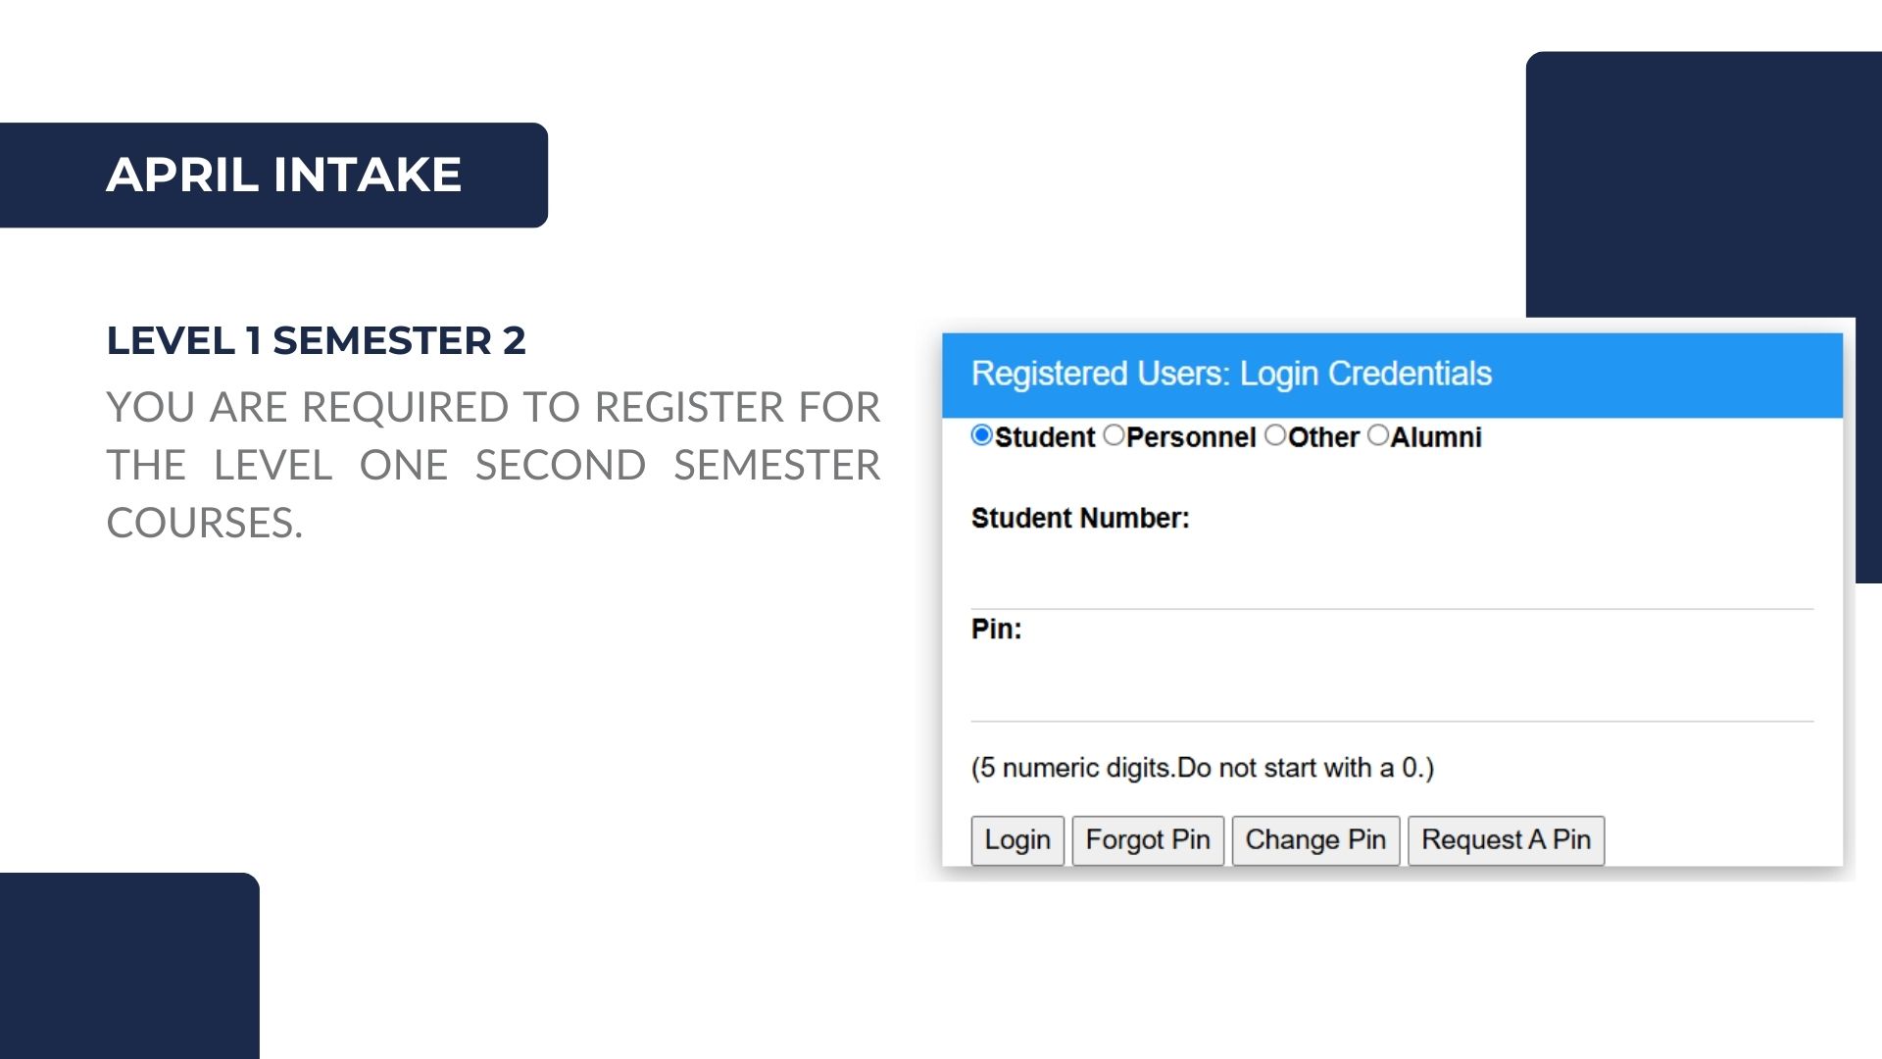Click the LEVEL 1 SEMESTER 2 heading
This screenshot has width=1882, height=1059.
[316, 341]
